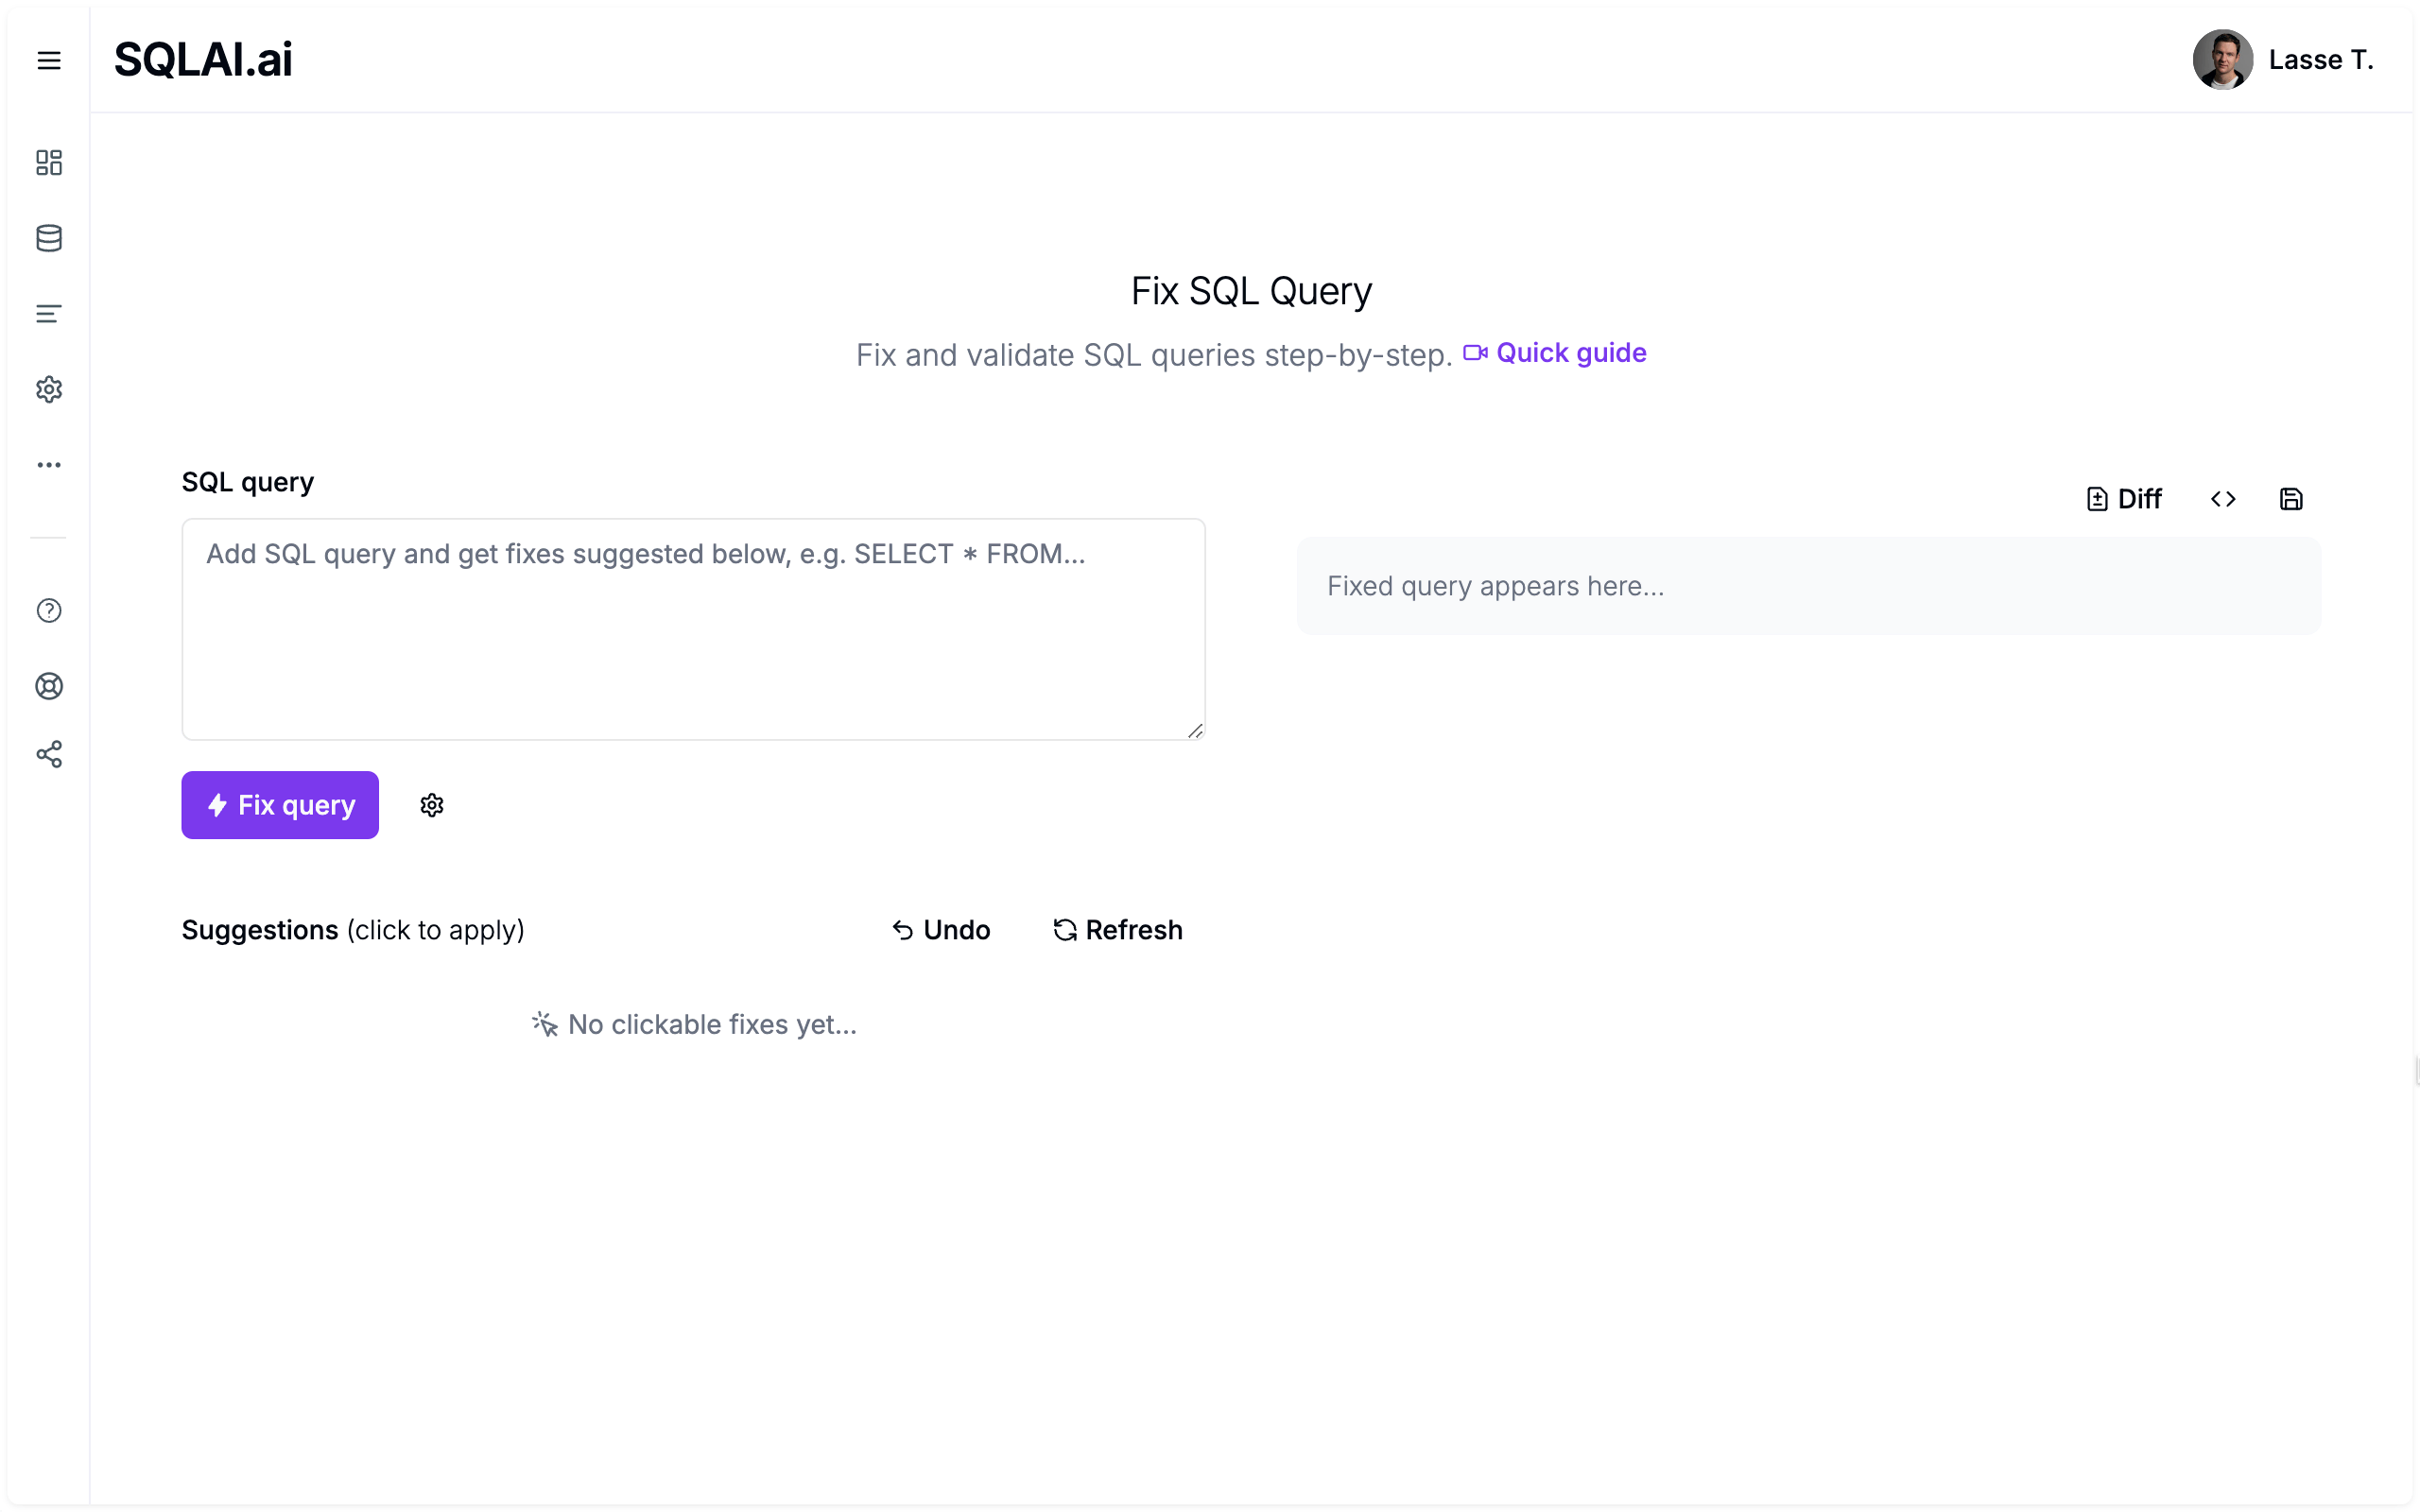Click the share icon in sidebar
2420x1512 pixels.
[49, 754]
